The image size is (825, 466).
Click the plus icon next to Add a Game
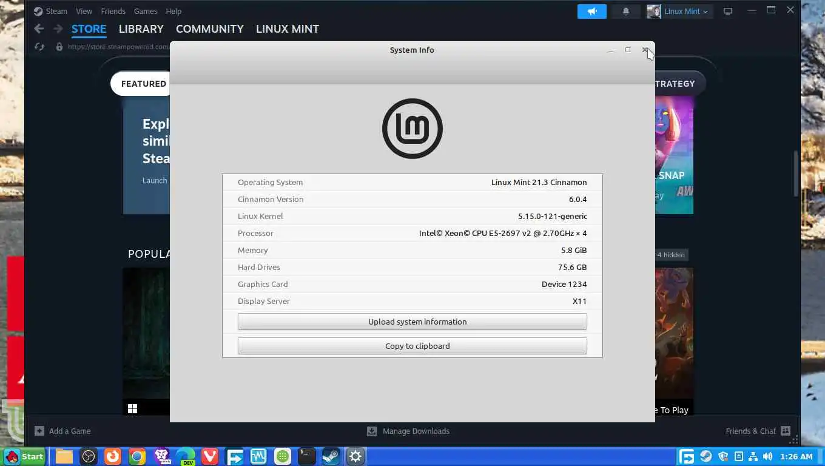tap(39, 431)
